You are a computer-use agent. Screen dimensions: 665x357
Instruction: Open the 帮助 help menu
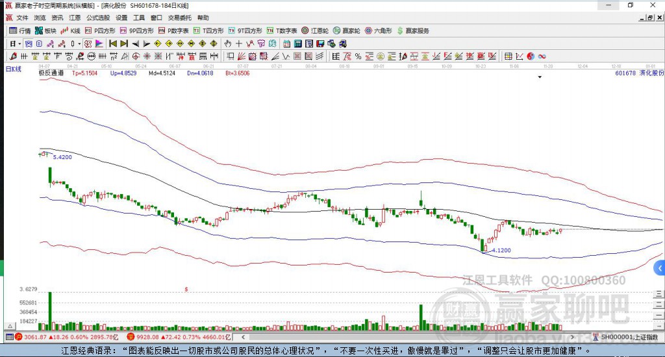pos(203,18)
